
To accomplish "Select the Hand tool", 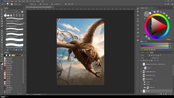I will coord(2,54).
